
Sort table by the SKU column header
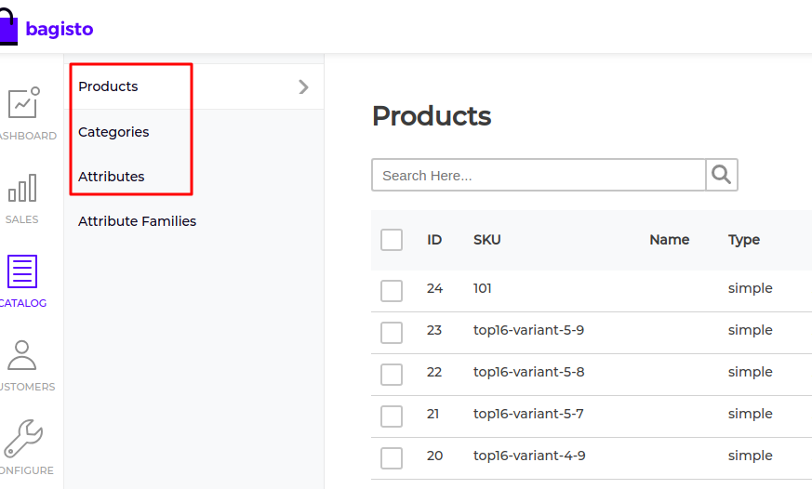tap(486, 240)
